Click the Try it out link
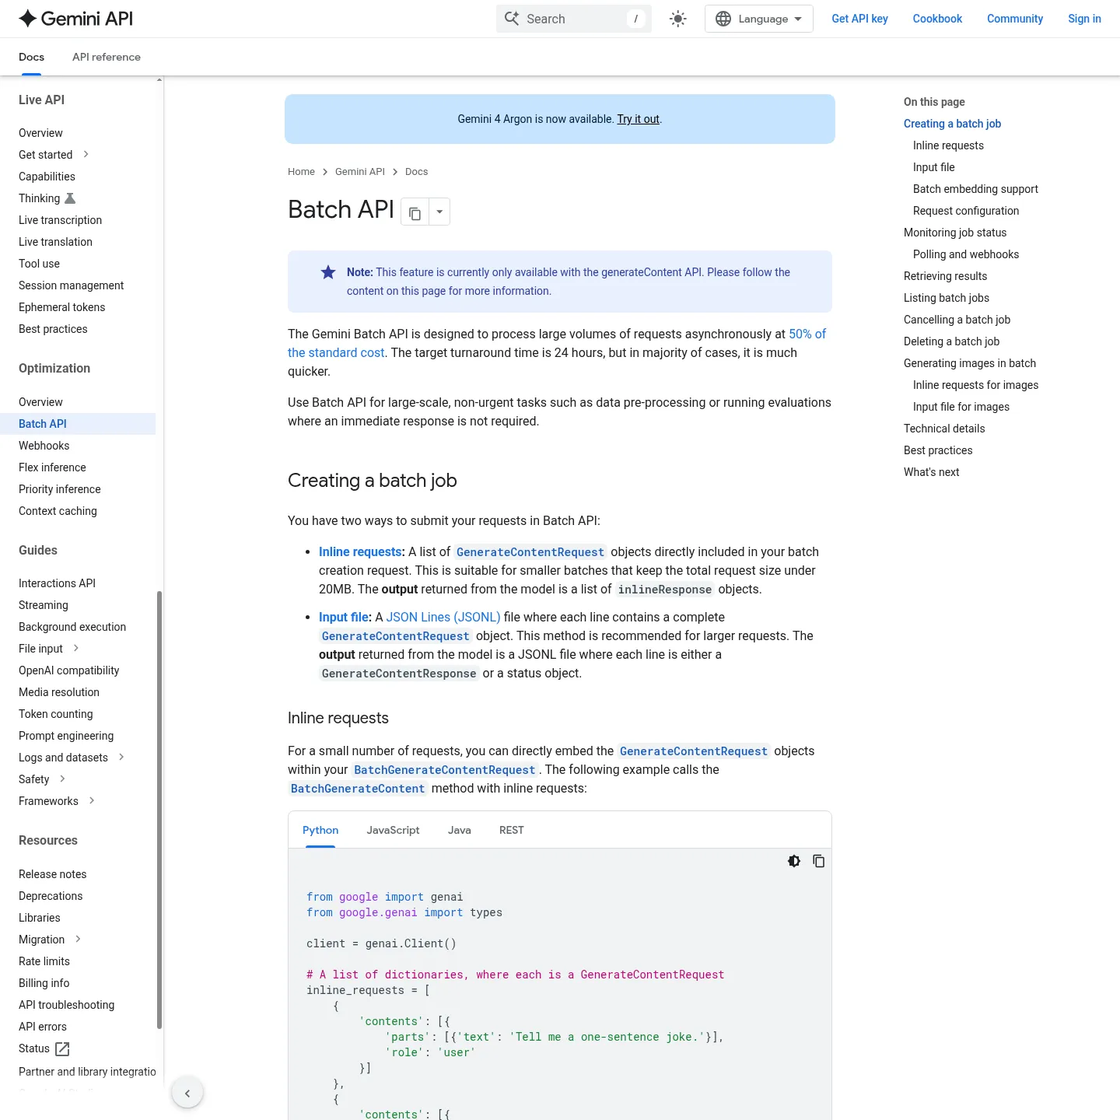 pyautogui.click(x=638, y=119)
